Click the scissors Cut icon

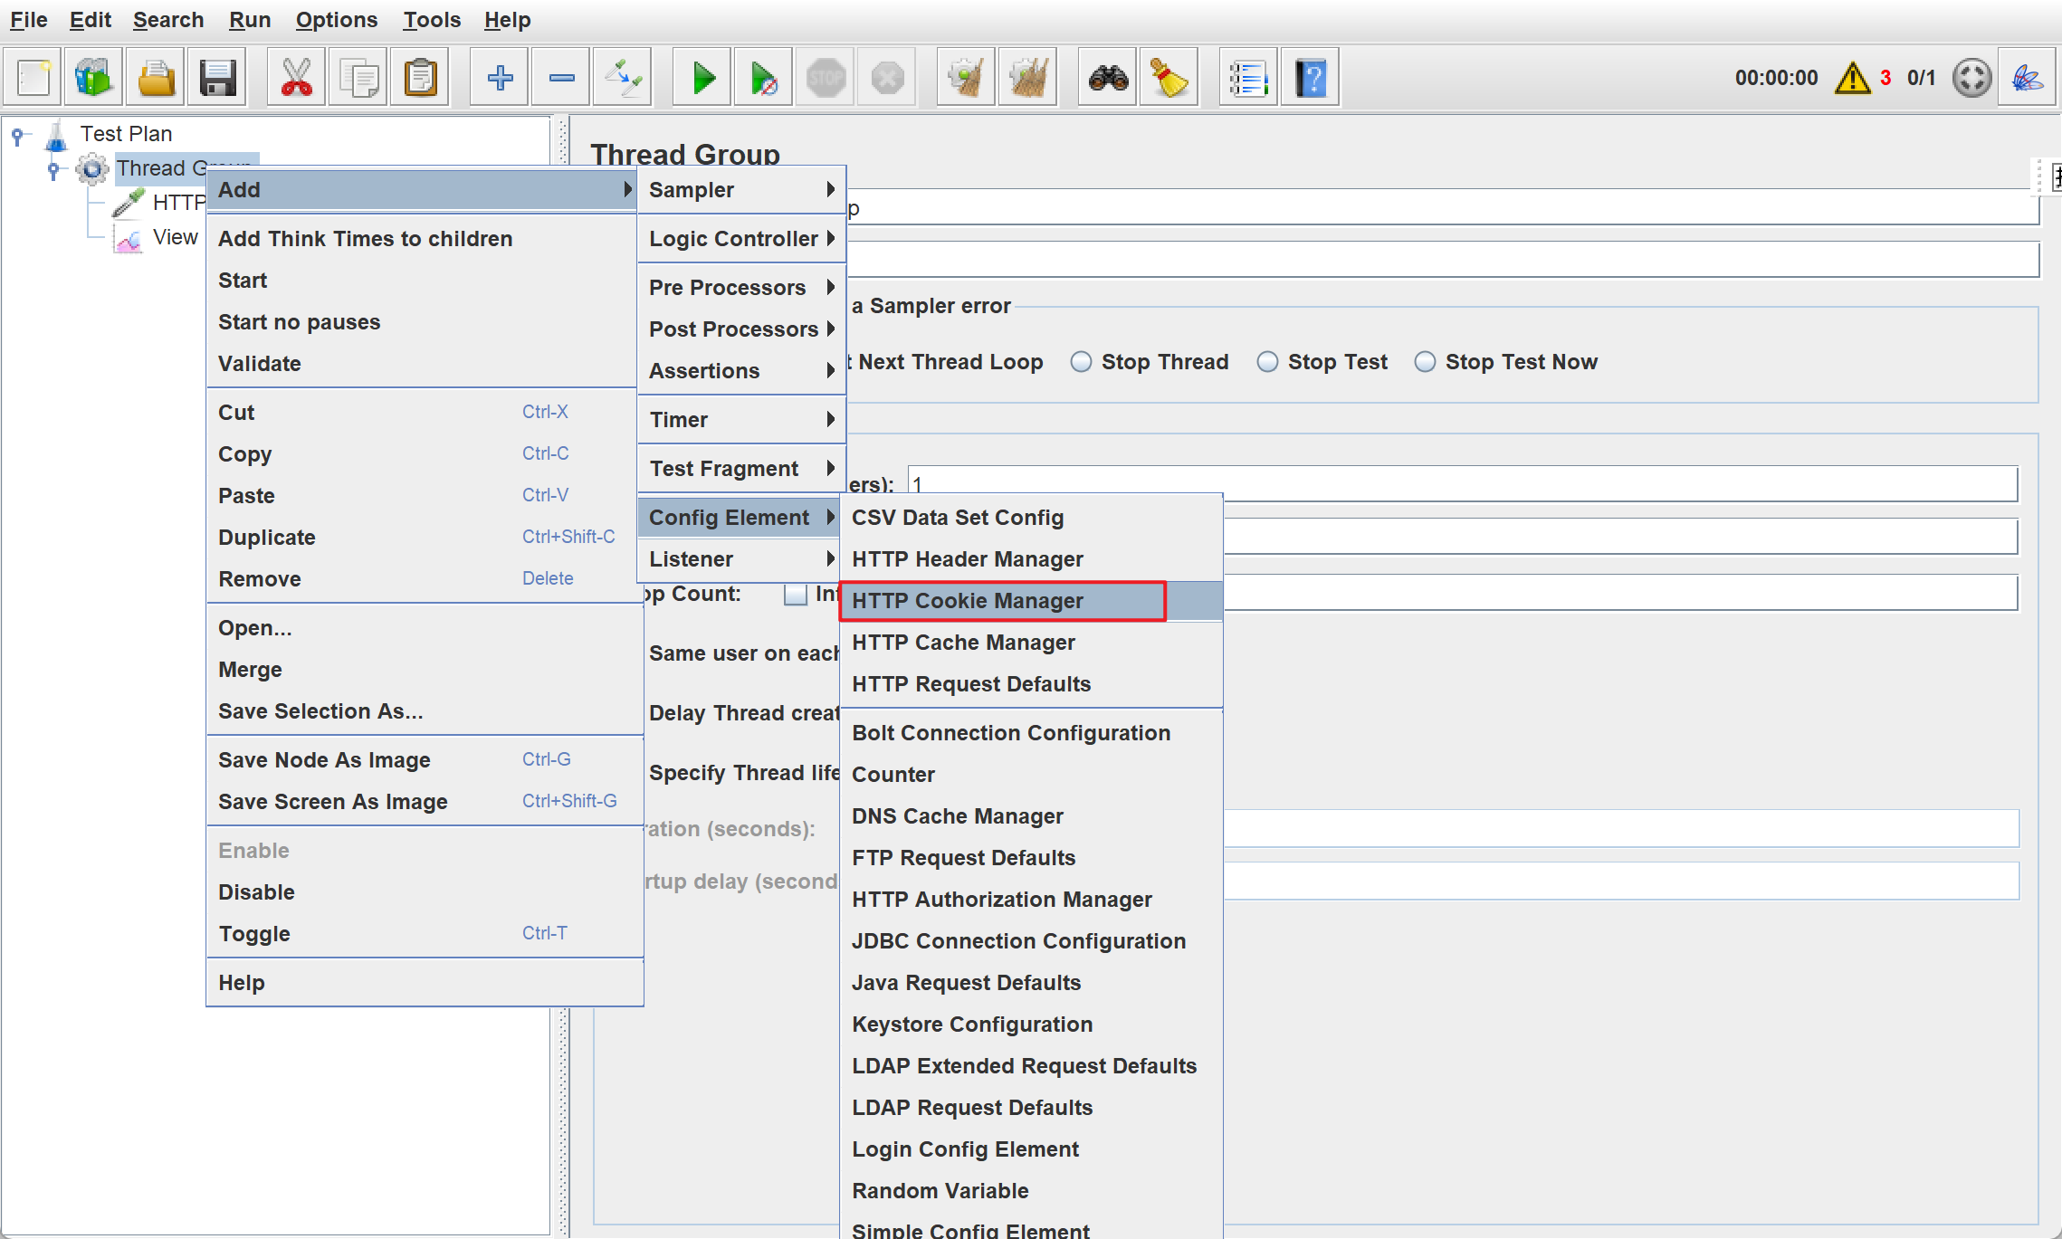[x=296, y=79]
